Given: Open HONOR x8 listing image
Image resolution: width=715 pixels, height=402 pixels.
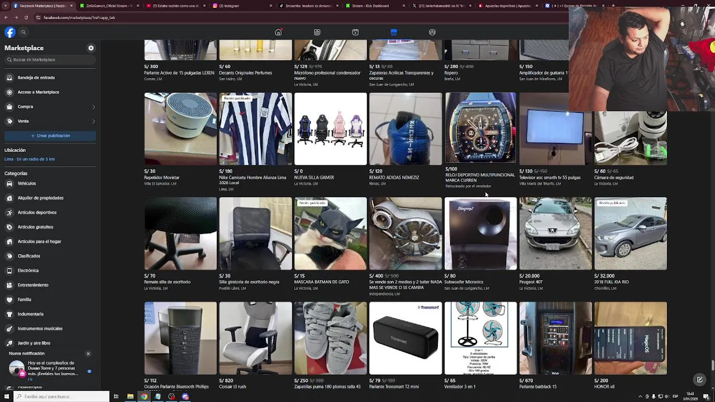Looking at the screenshot, I should (x=631, y=338).
